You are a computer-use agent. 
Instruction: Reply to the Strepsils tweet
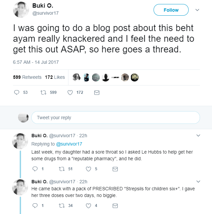tap(35, 206)
